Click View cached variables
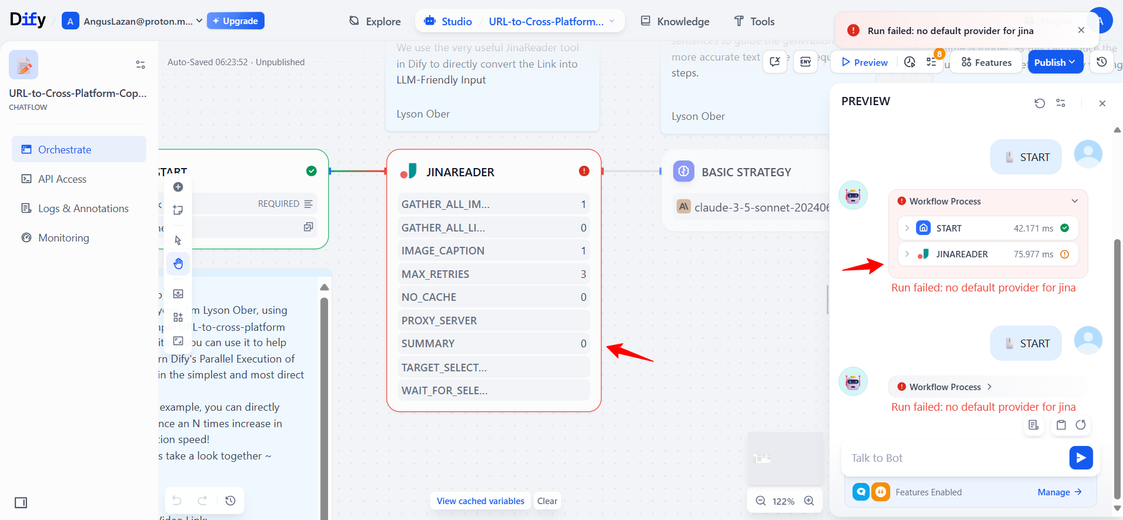1123x520 pixels. pos(480,501)
